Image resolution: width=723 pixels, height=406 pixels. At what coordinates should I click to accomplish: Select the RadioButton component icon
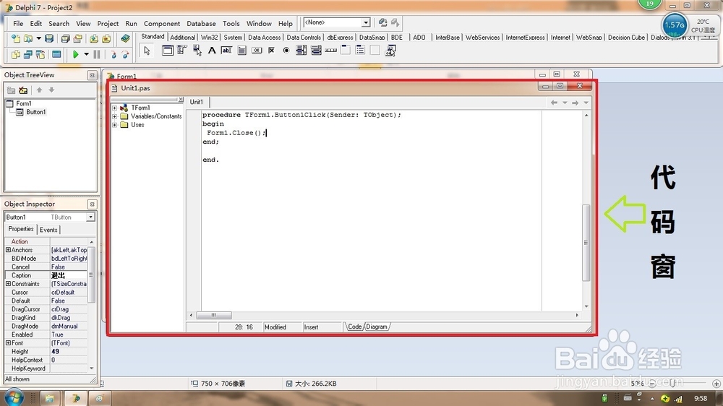(x=286, y=51)
